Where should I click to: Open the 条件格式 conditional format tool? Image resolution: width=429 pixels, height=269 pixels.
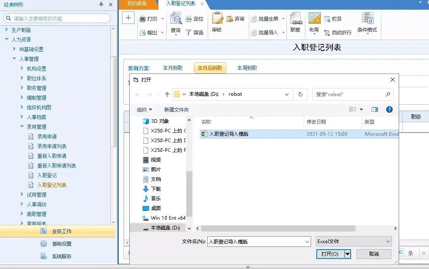tap(367, 23)
